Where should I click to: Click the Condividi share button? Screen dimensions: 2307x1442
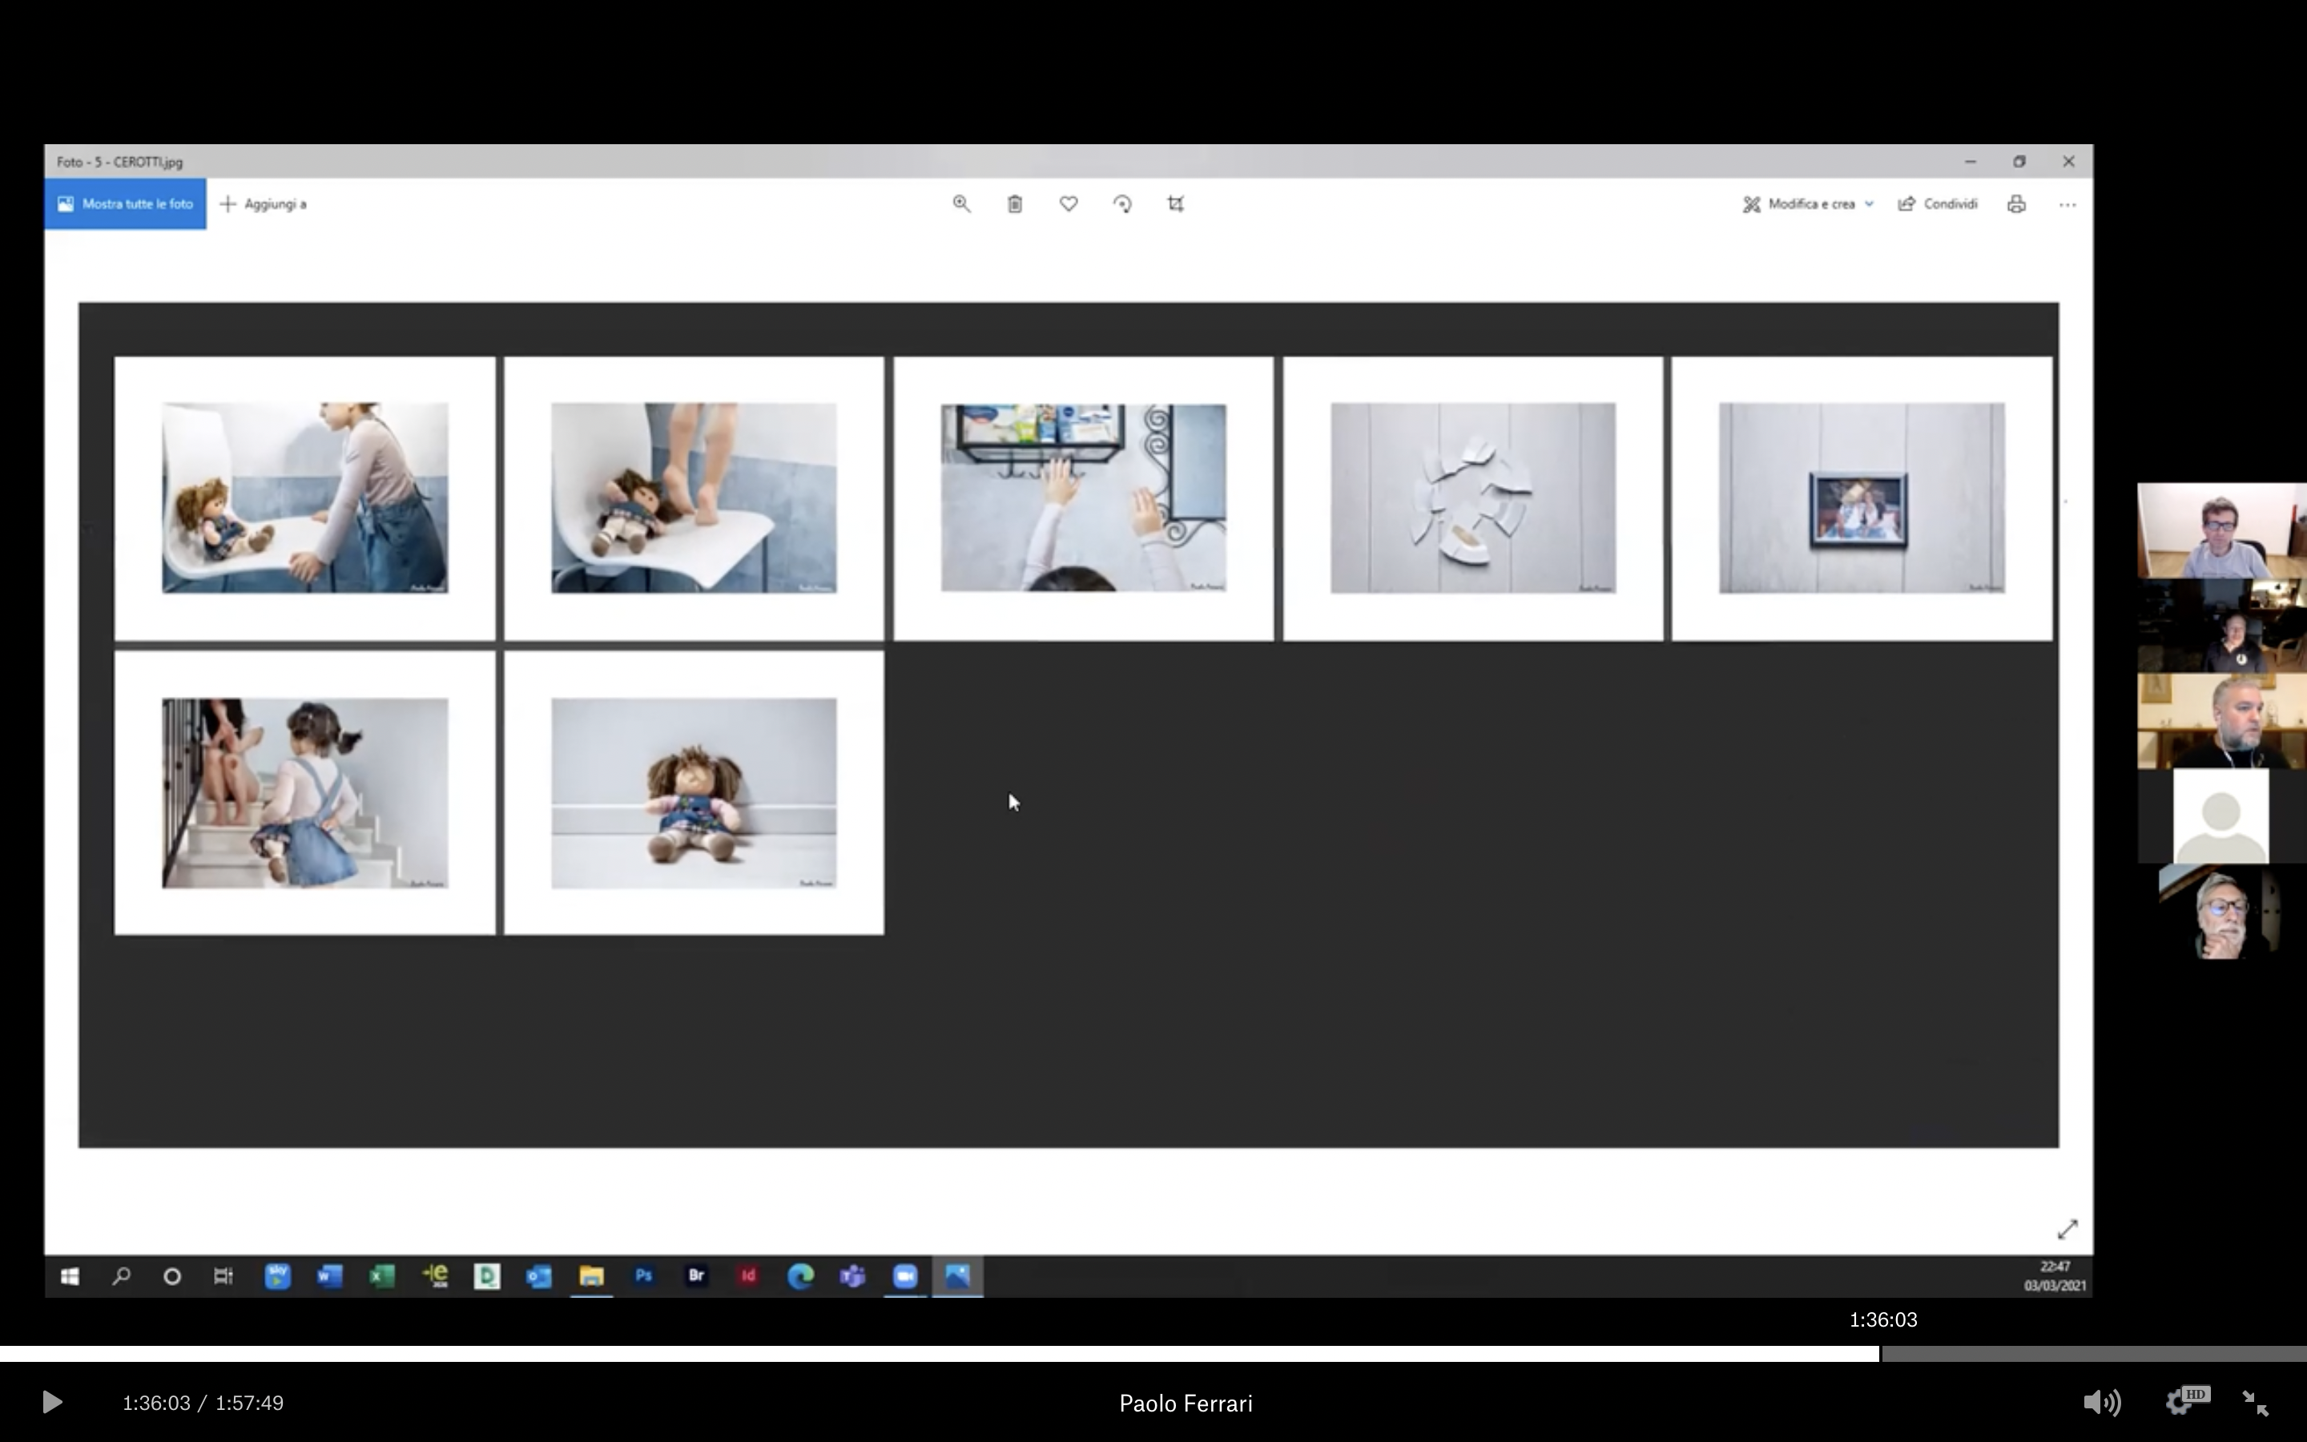[x=1937, y=204]
